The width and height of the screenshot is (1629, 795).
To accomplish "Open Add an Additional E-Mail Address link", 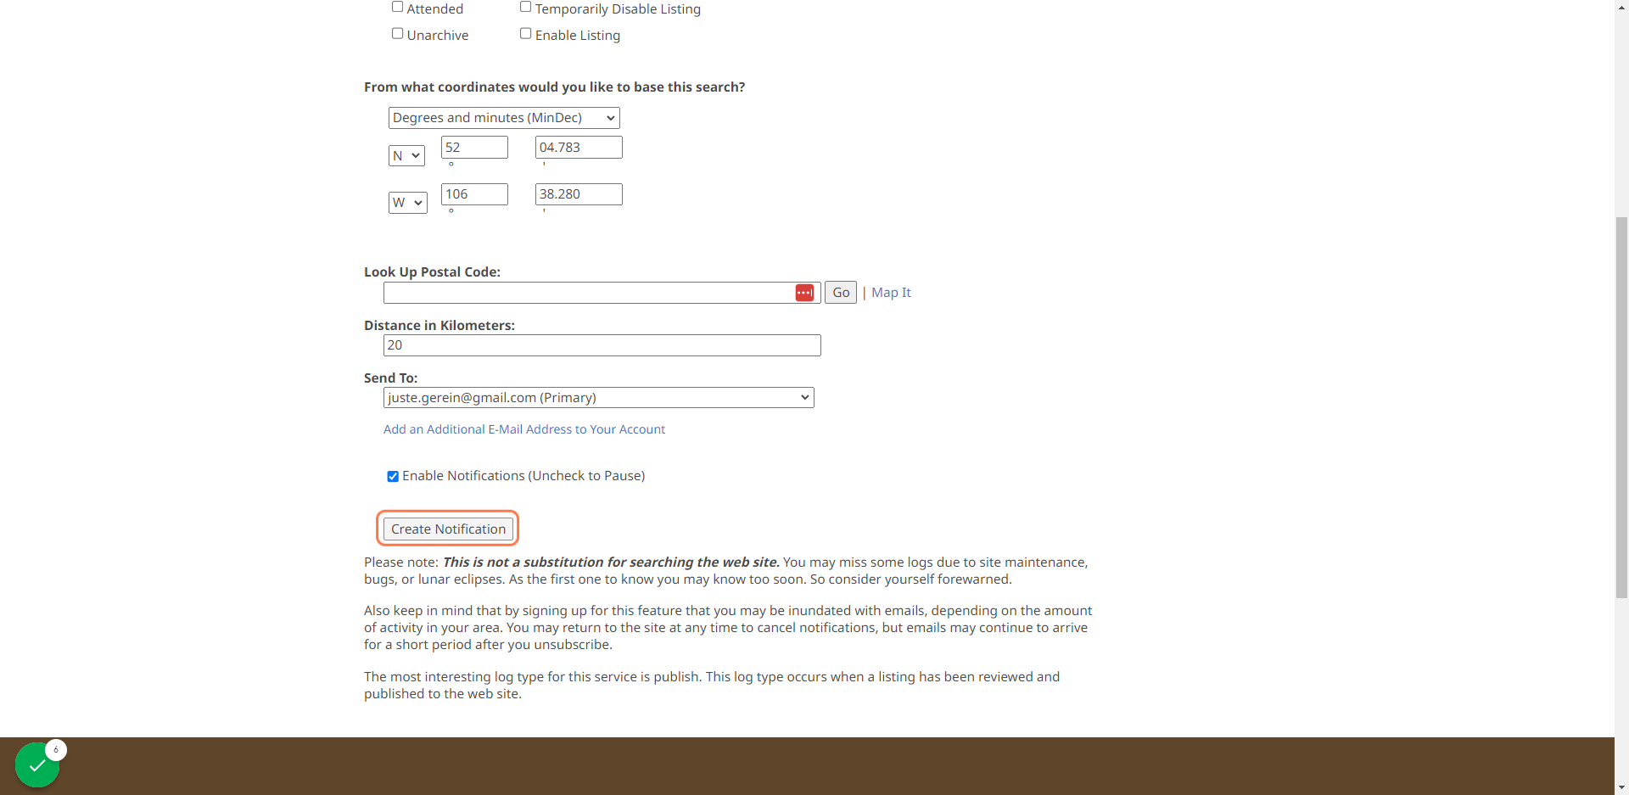I will coord(524,429).
